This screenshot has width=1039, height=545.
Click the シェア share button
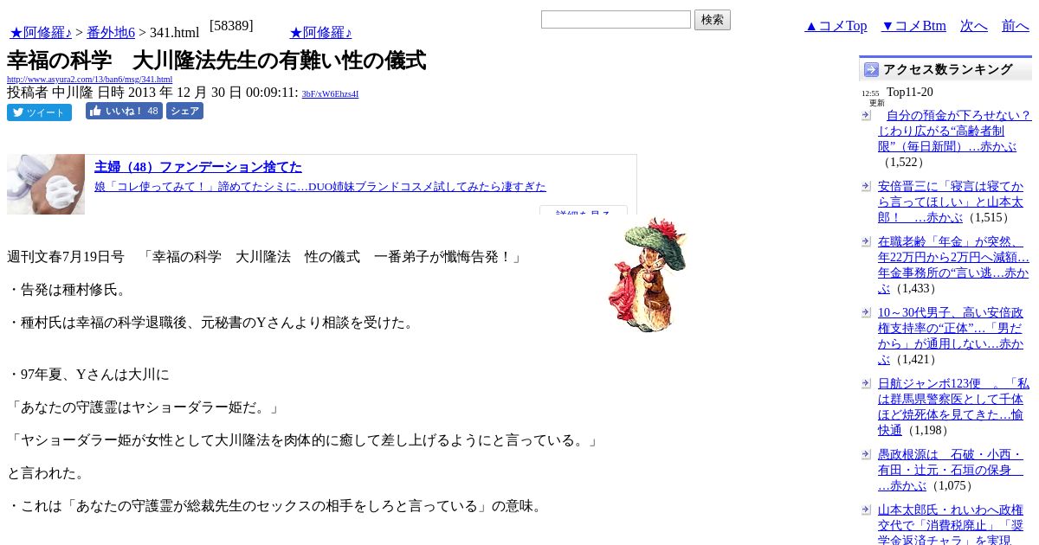point(184,111)
